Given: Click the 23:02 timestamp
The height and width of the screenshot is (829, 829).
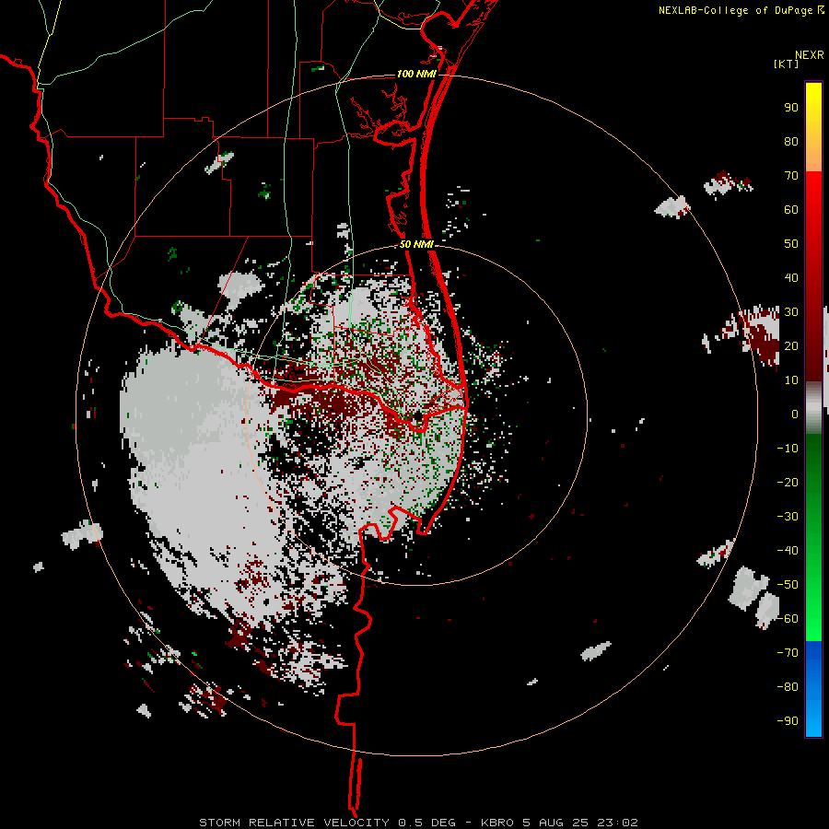Looking at the screenshot, I should pyautogui.click(x=617, y=823).
